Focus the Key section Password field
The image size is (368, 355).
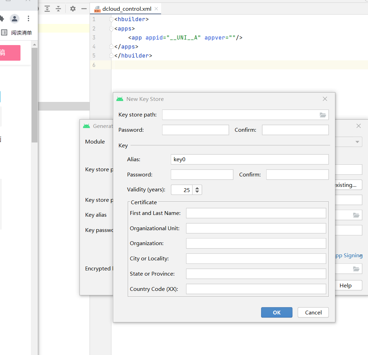[202, 175]
